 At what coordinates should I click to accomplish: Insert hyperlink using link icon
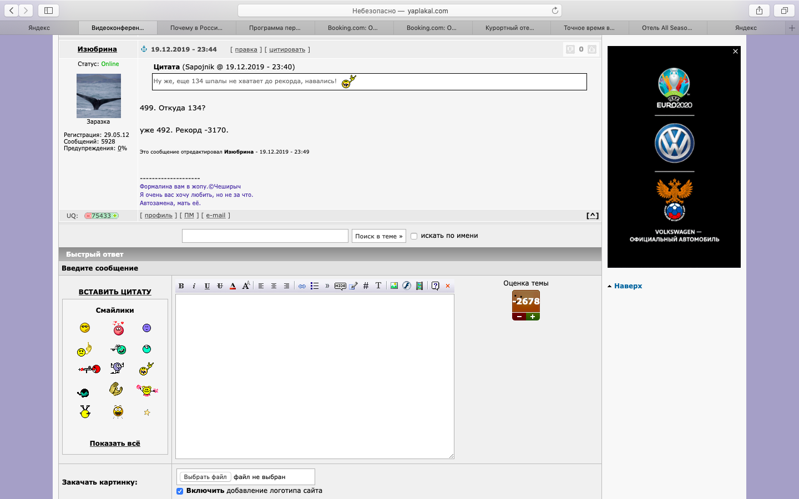tap(302, 286)
